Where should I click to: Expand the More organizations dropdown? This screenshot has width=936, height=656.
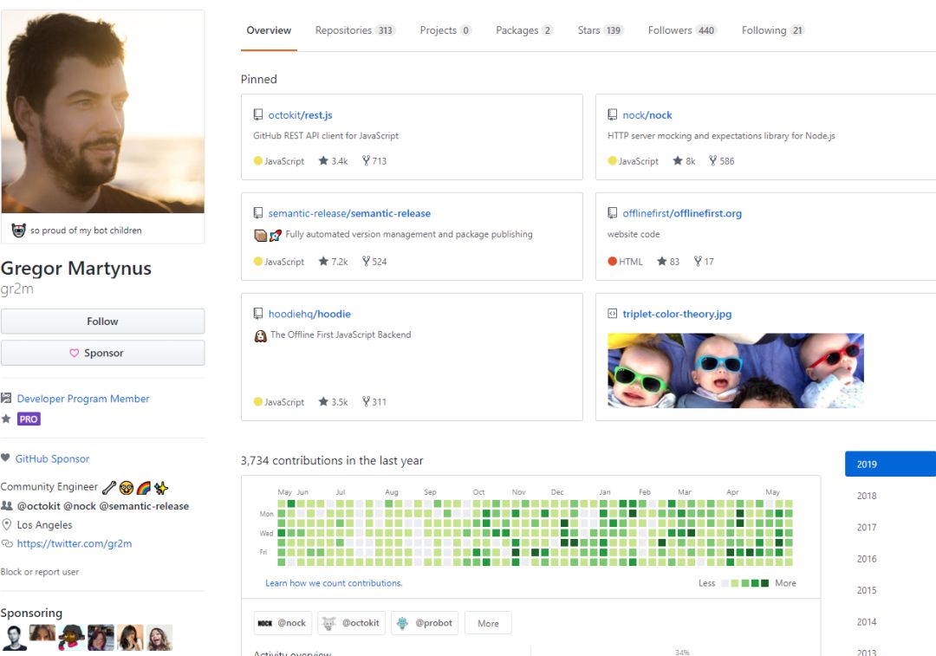coord(488,623)
